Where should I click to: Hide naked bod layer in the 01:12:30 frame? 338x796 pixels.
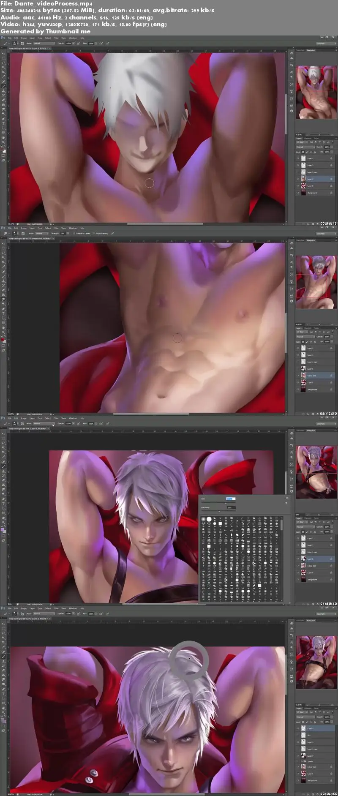[298, 376]
